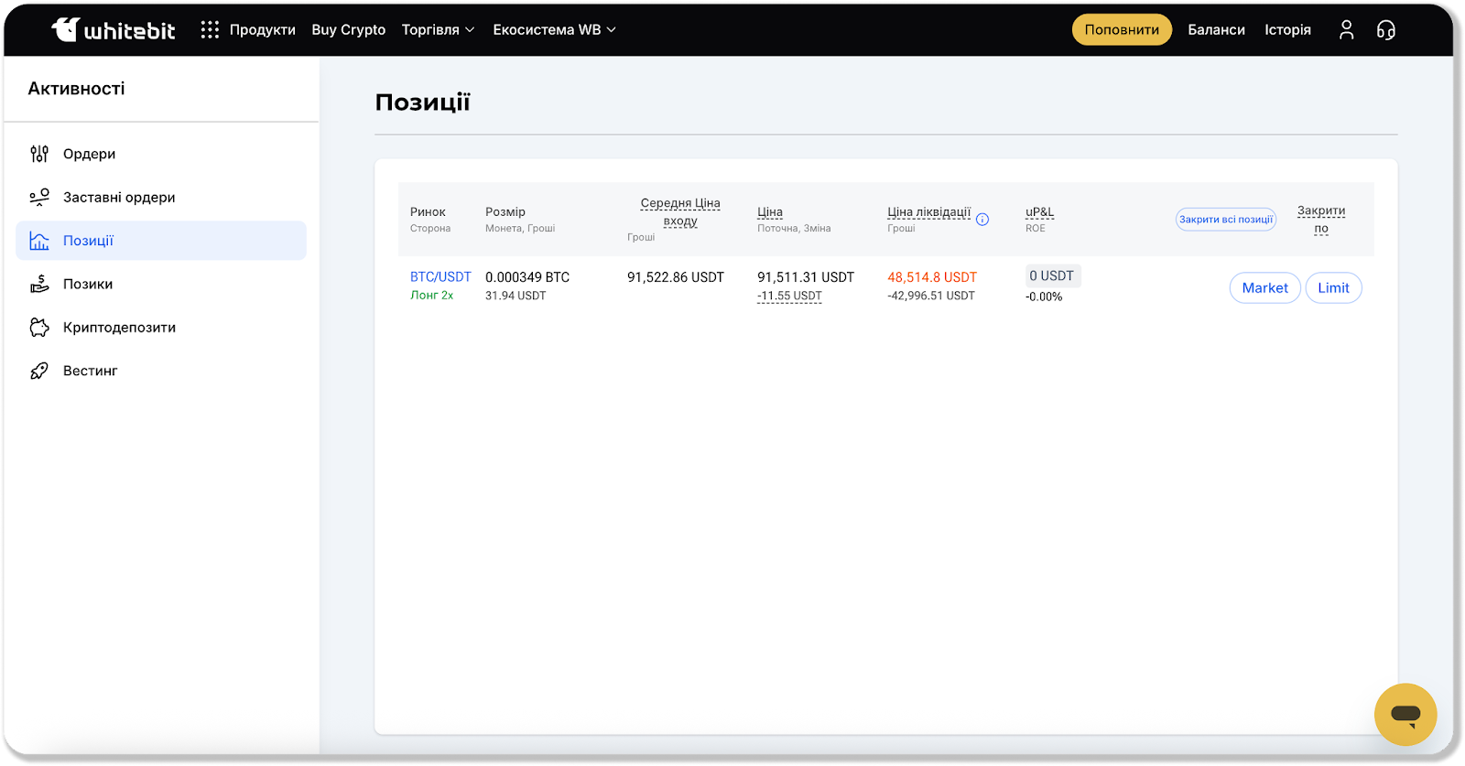This screenshot has width=1465, height=766.
Task: Open the products grid icon
Action: (x=210, y=30)
